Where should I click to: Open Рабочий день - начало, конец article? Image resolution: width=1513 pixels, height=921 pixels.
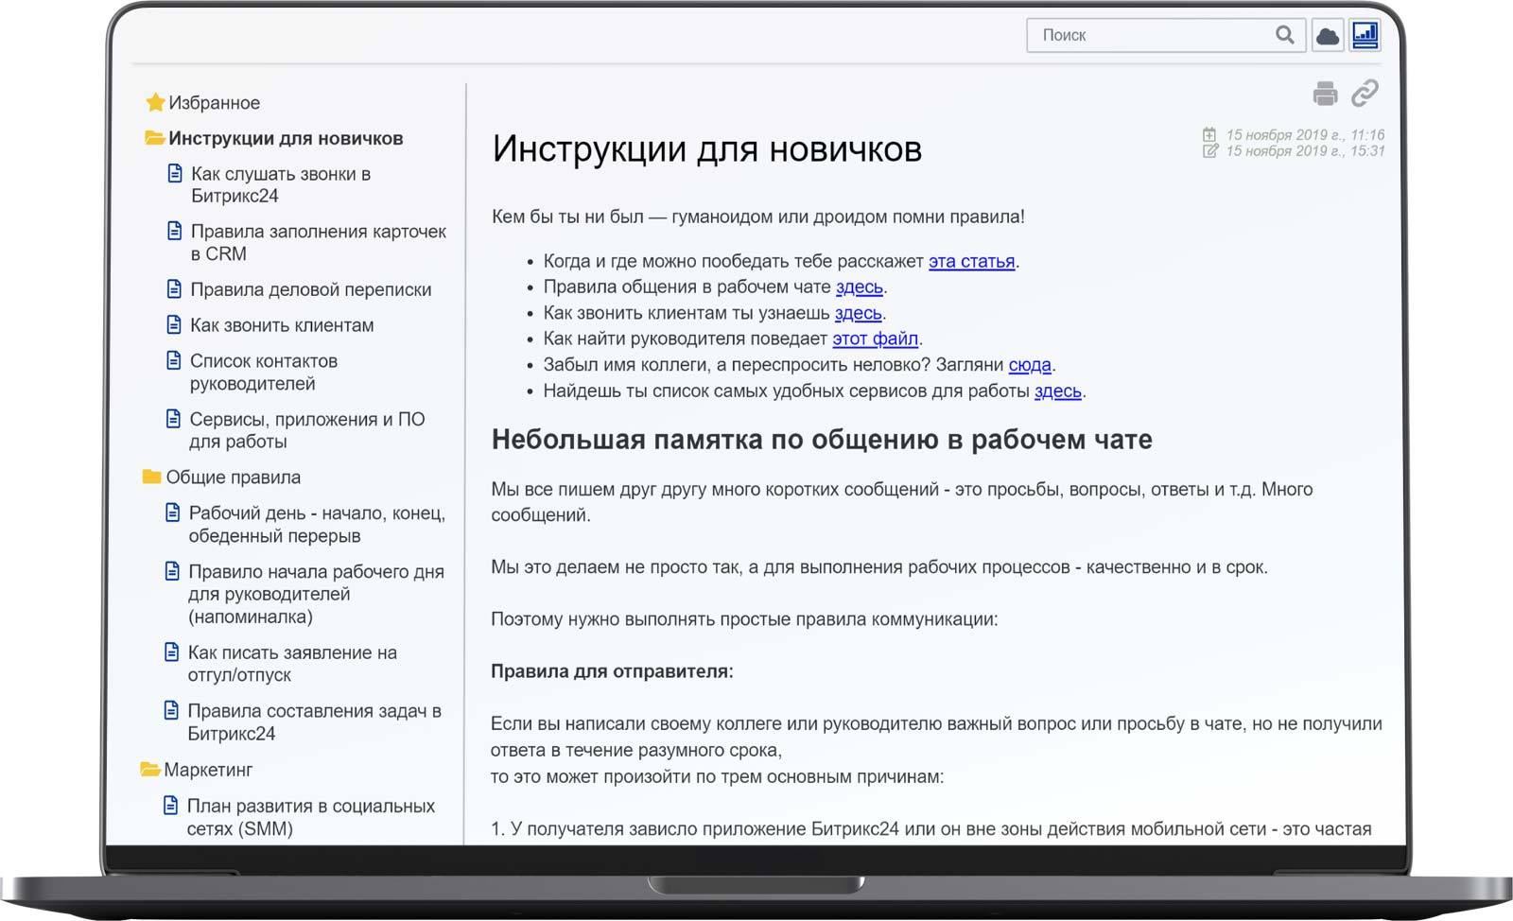pyautogui.click(x=317, y=524)
